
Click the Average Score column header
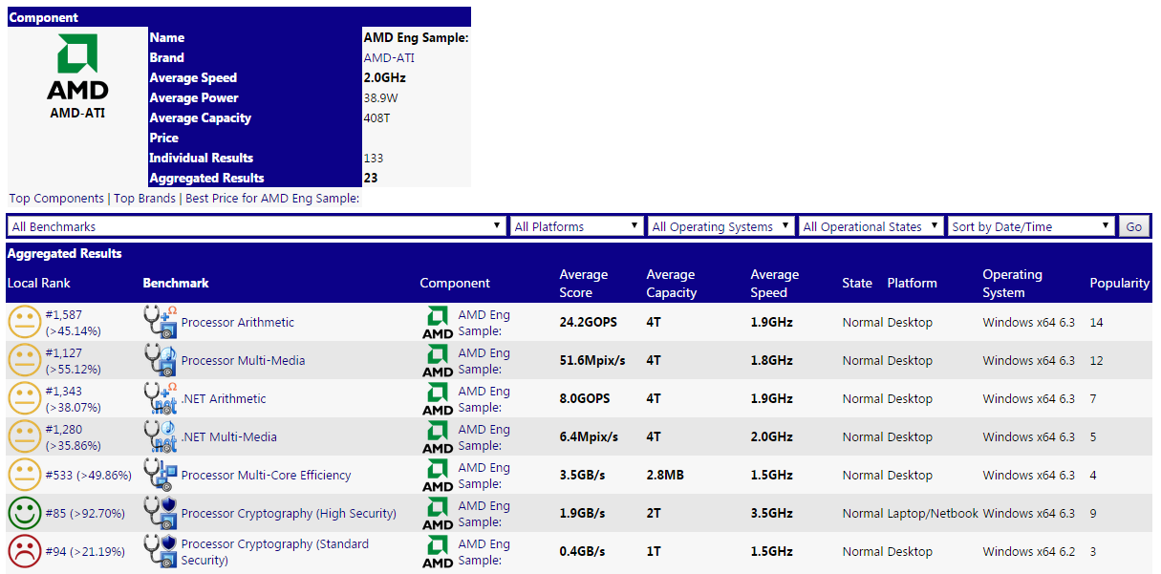(584, 284)
